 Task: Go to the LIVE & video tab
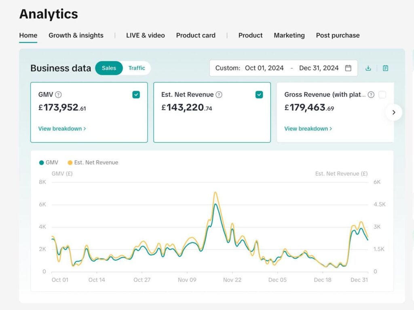pyautogui.click(x=145, y=35)
